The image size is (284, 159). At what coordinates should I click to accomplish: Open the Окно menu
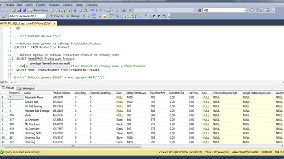click(79, 5)
